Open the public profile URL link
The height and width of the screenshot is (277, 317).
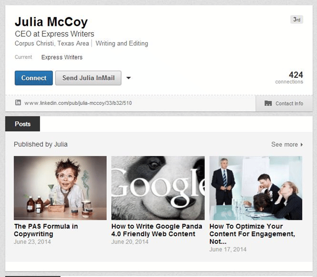(x=78, y=103)
